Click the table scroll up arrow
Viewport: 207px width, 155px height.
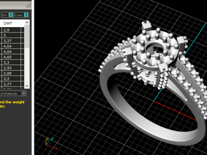27,22
